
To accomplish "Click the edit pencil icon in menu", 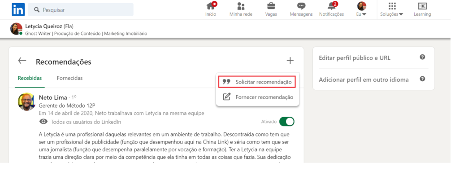I will point(226,96).
